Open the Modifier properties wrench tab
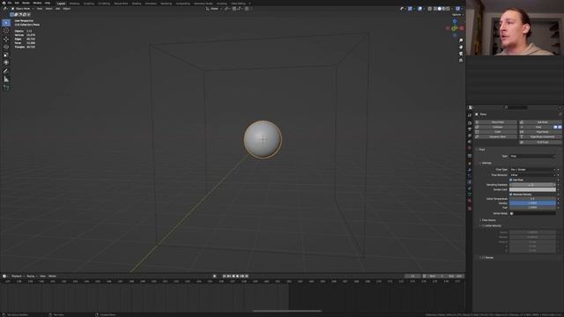Image resolution: width=564 pixels, height=317 pixels. click(470, 170)
